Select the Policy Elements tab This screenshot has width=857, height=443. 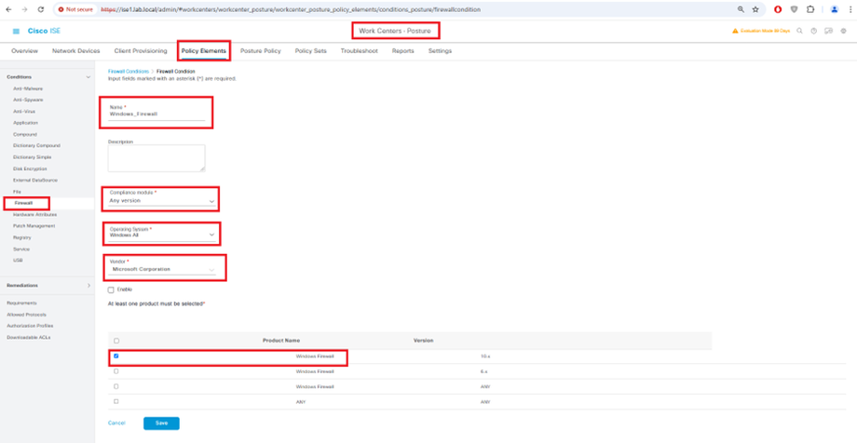click(x=204, y=51)
